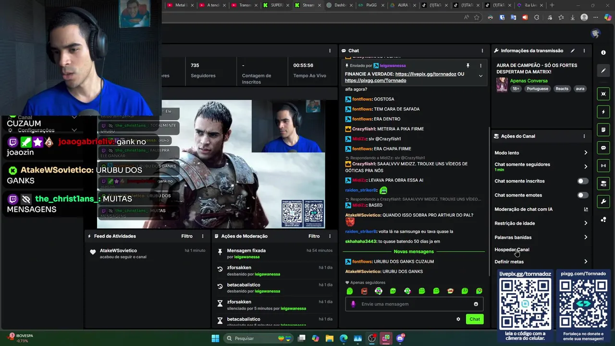
Task: Insert the red angry face emote
Action: 364,291
